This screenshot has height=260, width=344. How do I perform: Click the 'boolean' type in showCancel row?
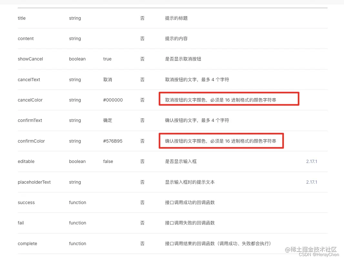[x=77, y=59]
